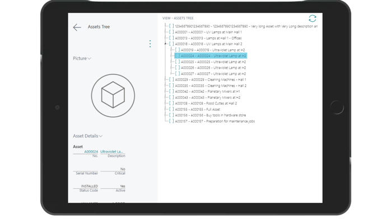This screenshot has width=391, height=219.
Task: Select A000108 - Food Cuttes at Hall 2
Action: point(206,103)
